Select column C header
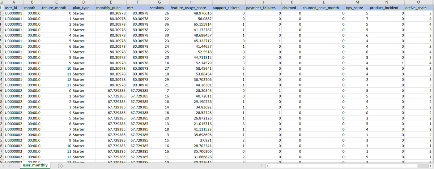The width and height of the screenshot is (434, 169). [56, 2]
